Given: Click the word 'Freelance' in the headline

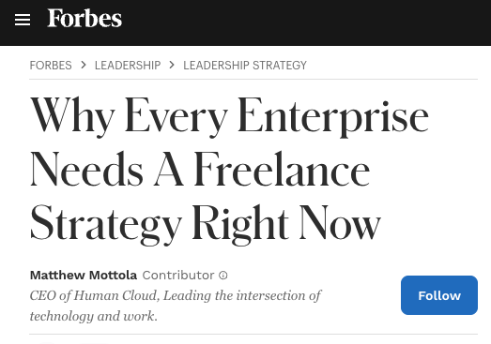Looking at the screenshot, I should 283,169.
